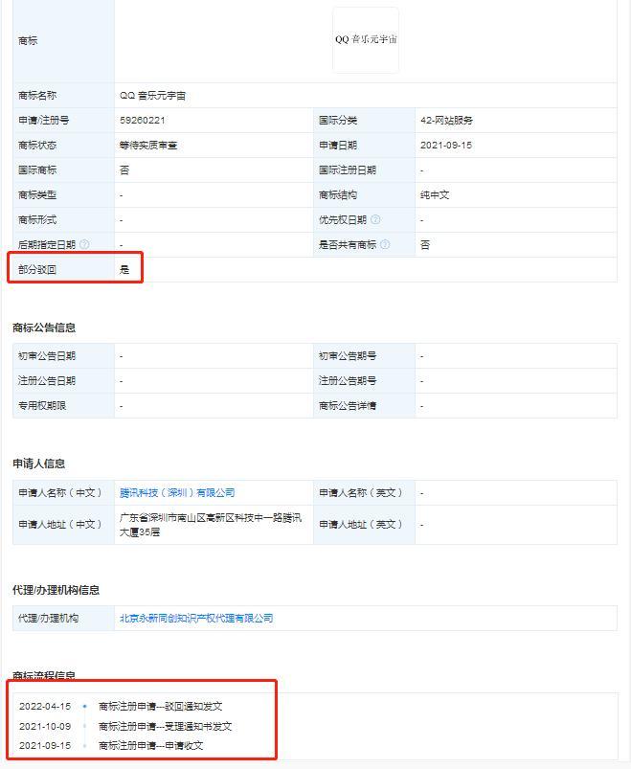631x769 pixels.
Task: Select trademark status 等待实质审查
Action: [x=148, y=146]
